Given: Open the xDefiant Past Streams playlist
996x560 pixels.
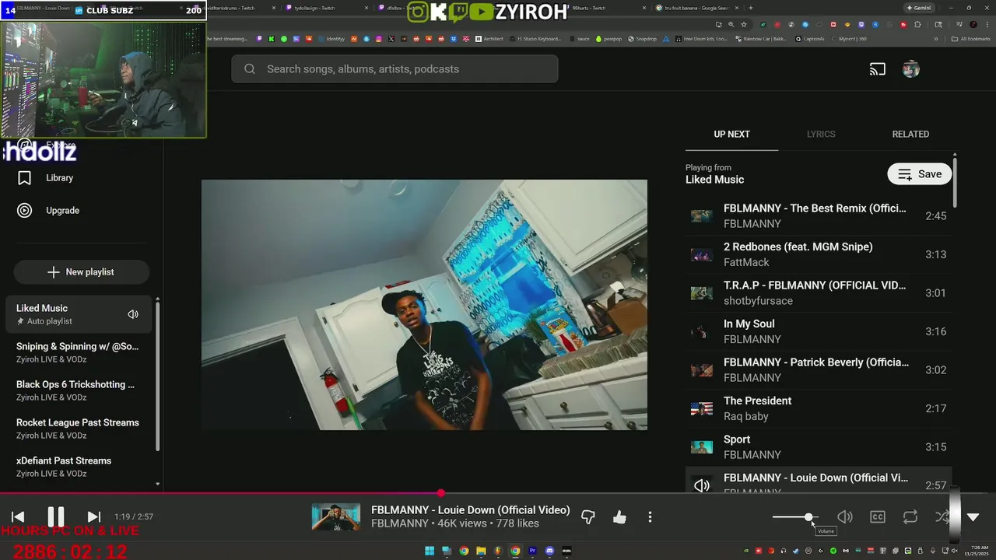Looking at the screenshot, I should tap(79, 467).
